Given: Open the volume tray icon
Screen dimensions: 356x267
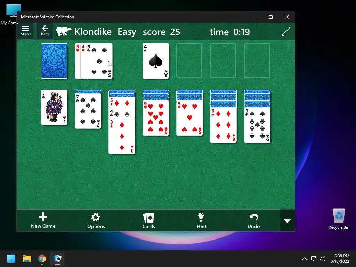Looking at the screenshot, I should [322, 259].
